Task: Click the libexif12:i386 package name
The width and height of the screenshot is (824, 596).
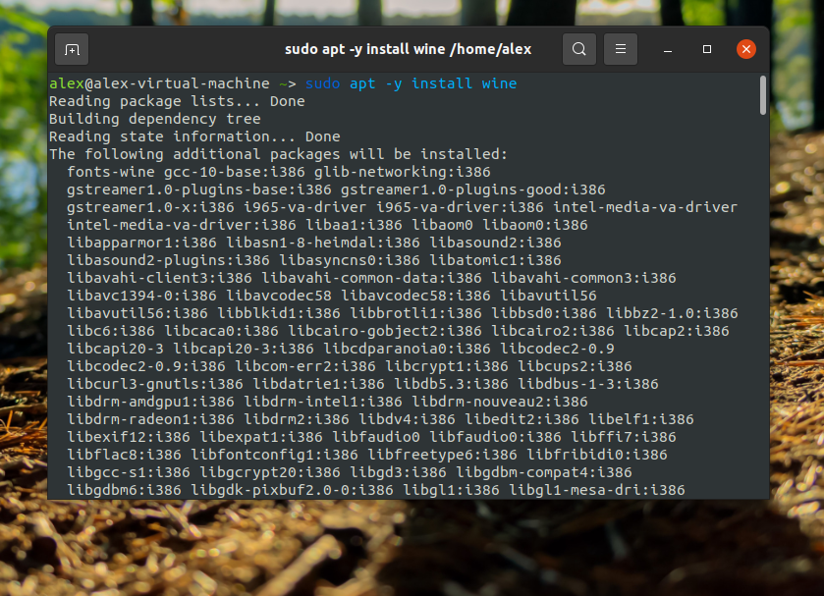Action: (x=128, y=437)
